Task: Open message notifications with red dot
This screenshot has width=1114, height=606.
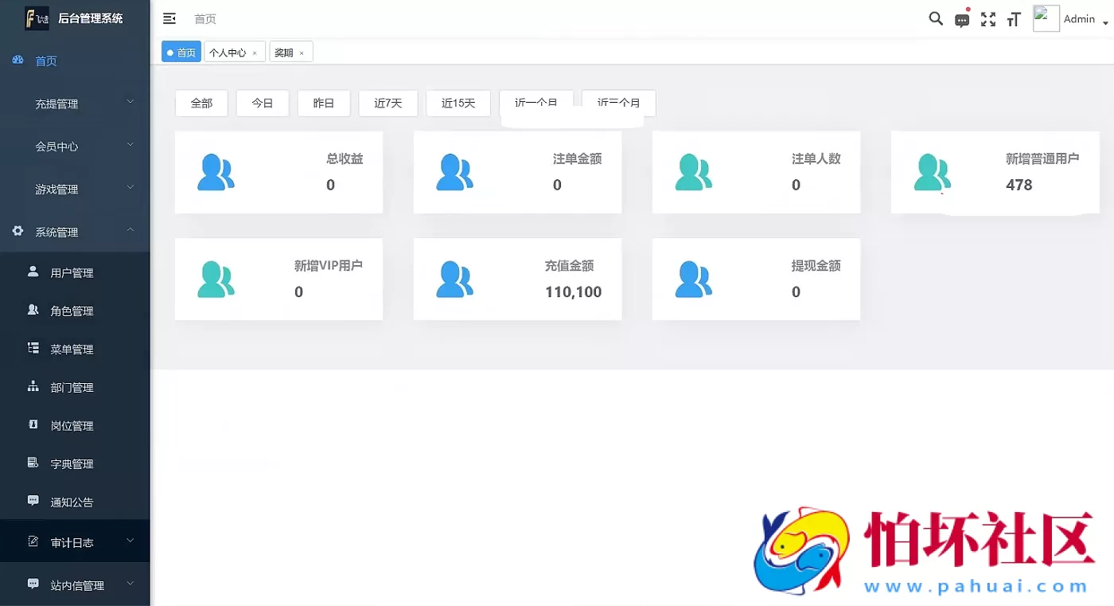Action: (961, 19)
